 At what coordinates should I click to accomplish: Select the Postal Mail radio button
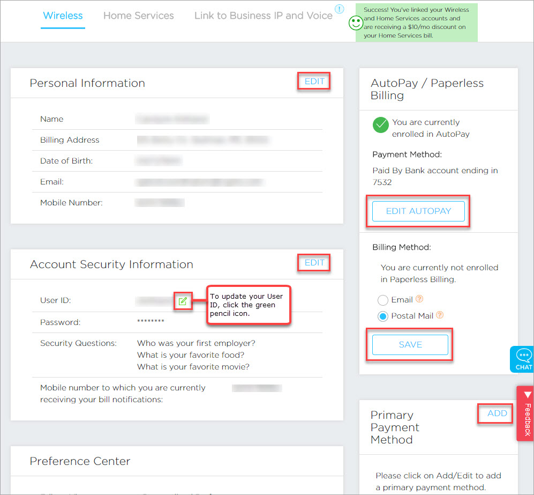pos(382,316)
